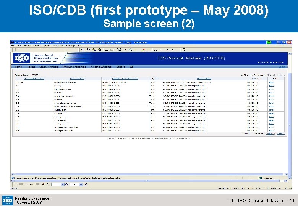The image size is (298, 206).
Task: Click the ISO logo in the slide footer
Action: point(8,201)
